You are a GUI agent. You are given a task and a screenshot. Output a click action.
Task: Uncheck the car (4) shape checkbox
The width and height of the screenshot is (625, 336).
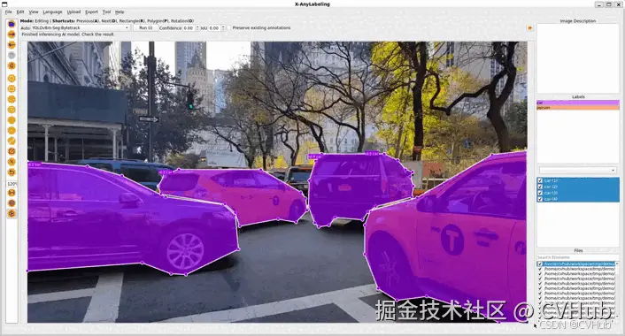(540, 199)
